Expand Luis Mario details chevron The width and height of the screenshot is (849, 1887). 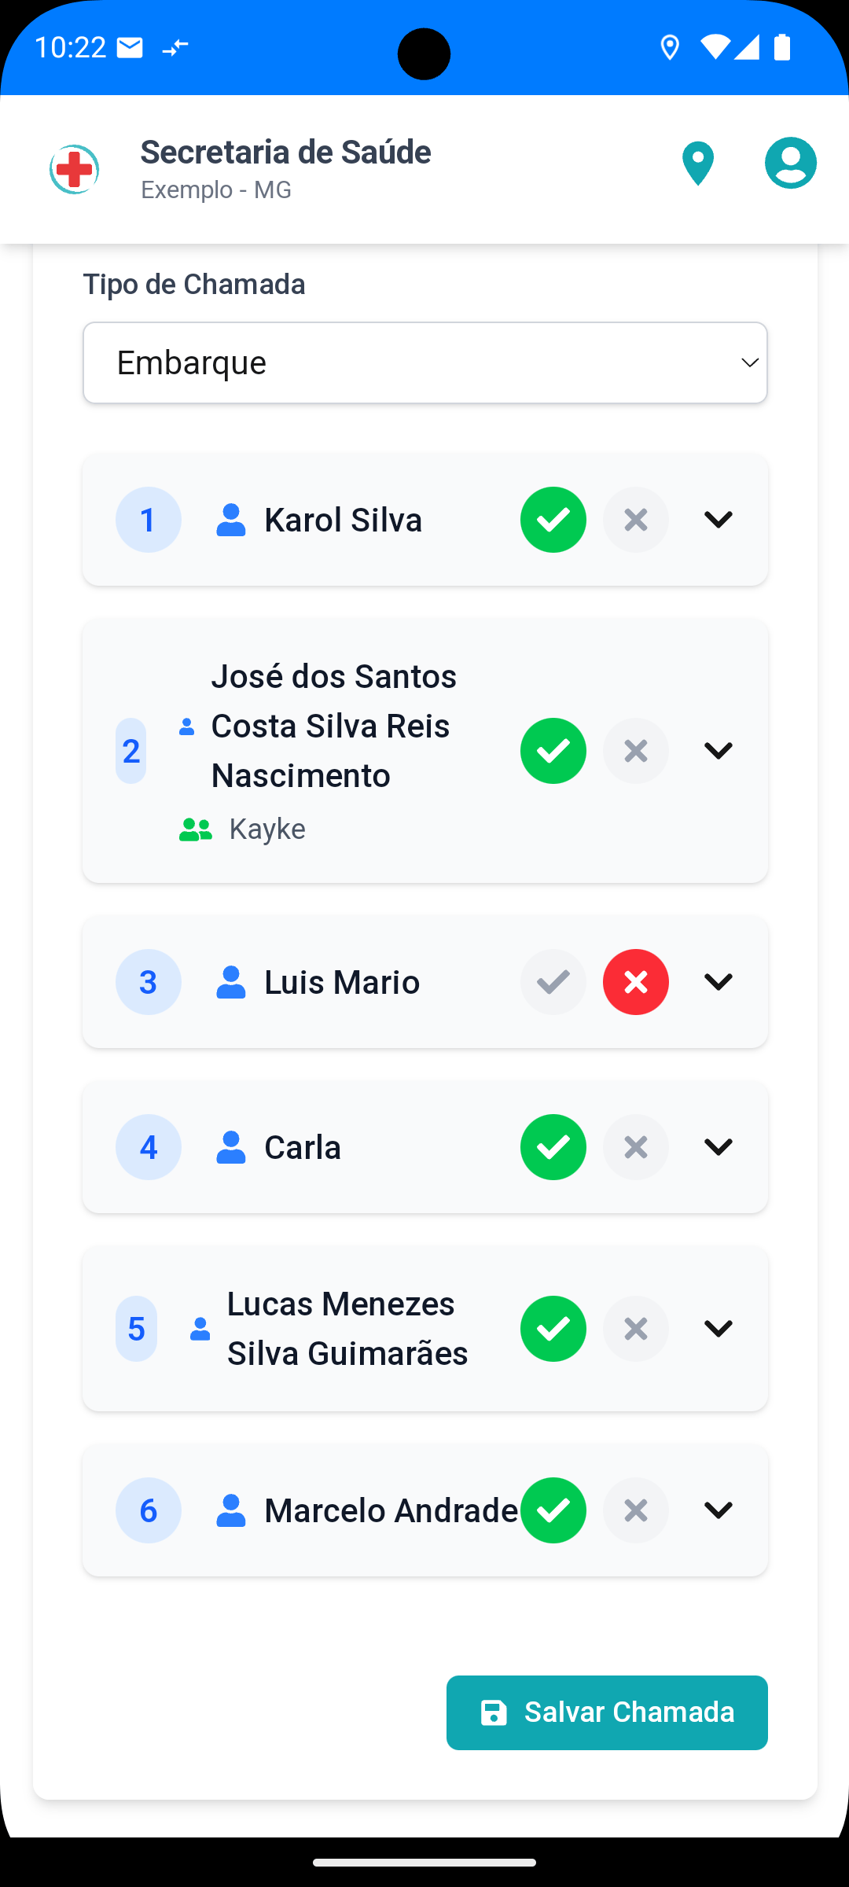719,982
